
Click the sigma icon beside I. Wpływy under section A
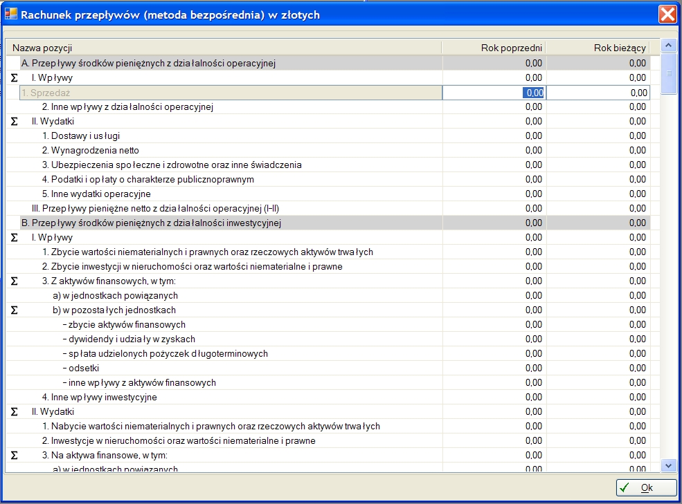(x=14, y=78)
